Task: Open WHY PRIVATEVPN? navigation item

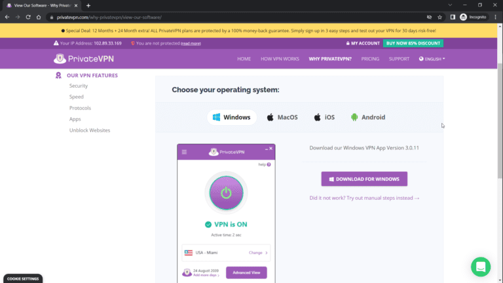Action: pos(330,59)
